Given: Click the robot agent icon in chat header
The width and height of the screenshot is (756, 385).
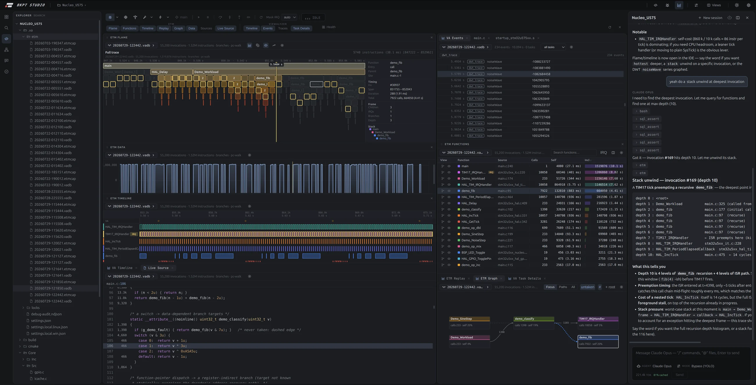Looking at the screenshot, I should [x=729, y=18].
